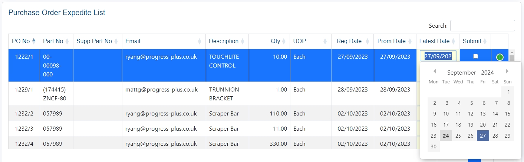The height and width of the screenshot is (162, 524).
Task: Select September 1 in the calendar
Action: [x=508, y=92]
